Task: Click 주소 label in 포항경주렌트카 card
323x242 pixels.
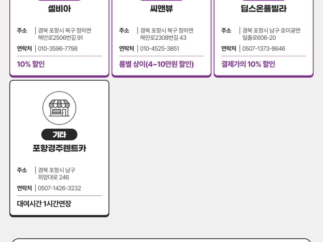Action: tap(22, 170)
